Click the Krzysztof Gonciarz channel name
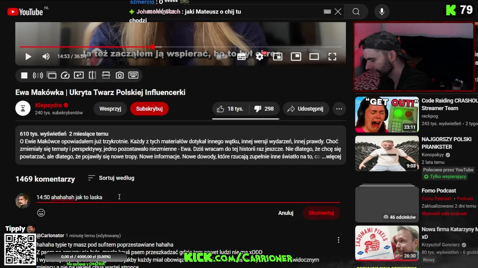Image resolution: width=478 pixels, height=268 pixels. (441, 245)
